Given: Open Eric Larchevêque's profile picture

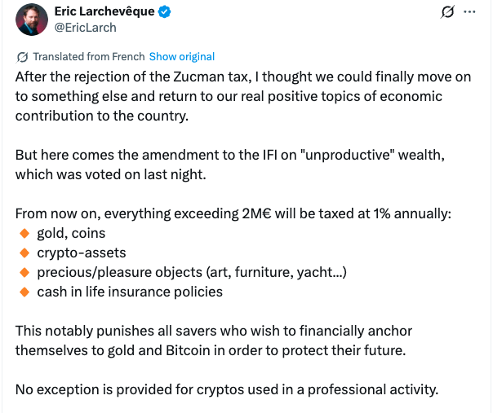Looking at the screenshot, I should click(28, 20).
